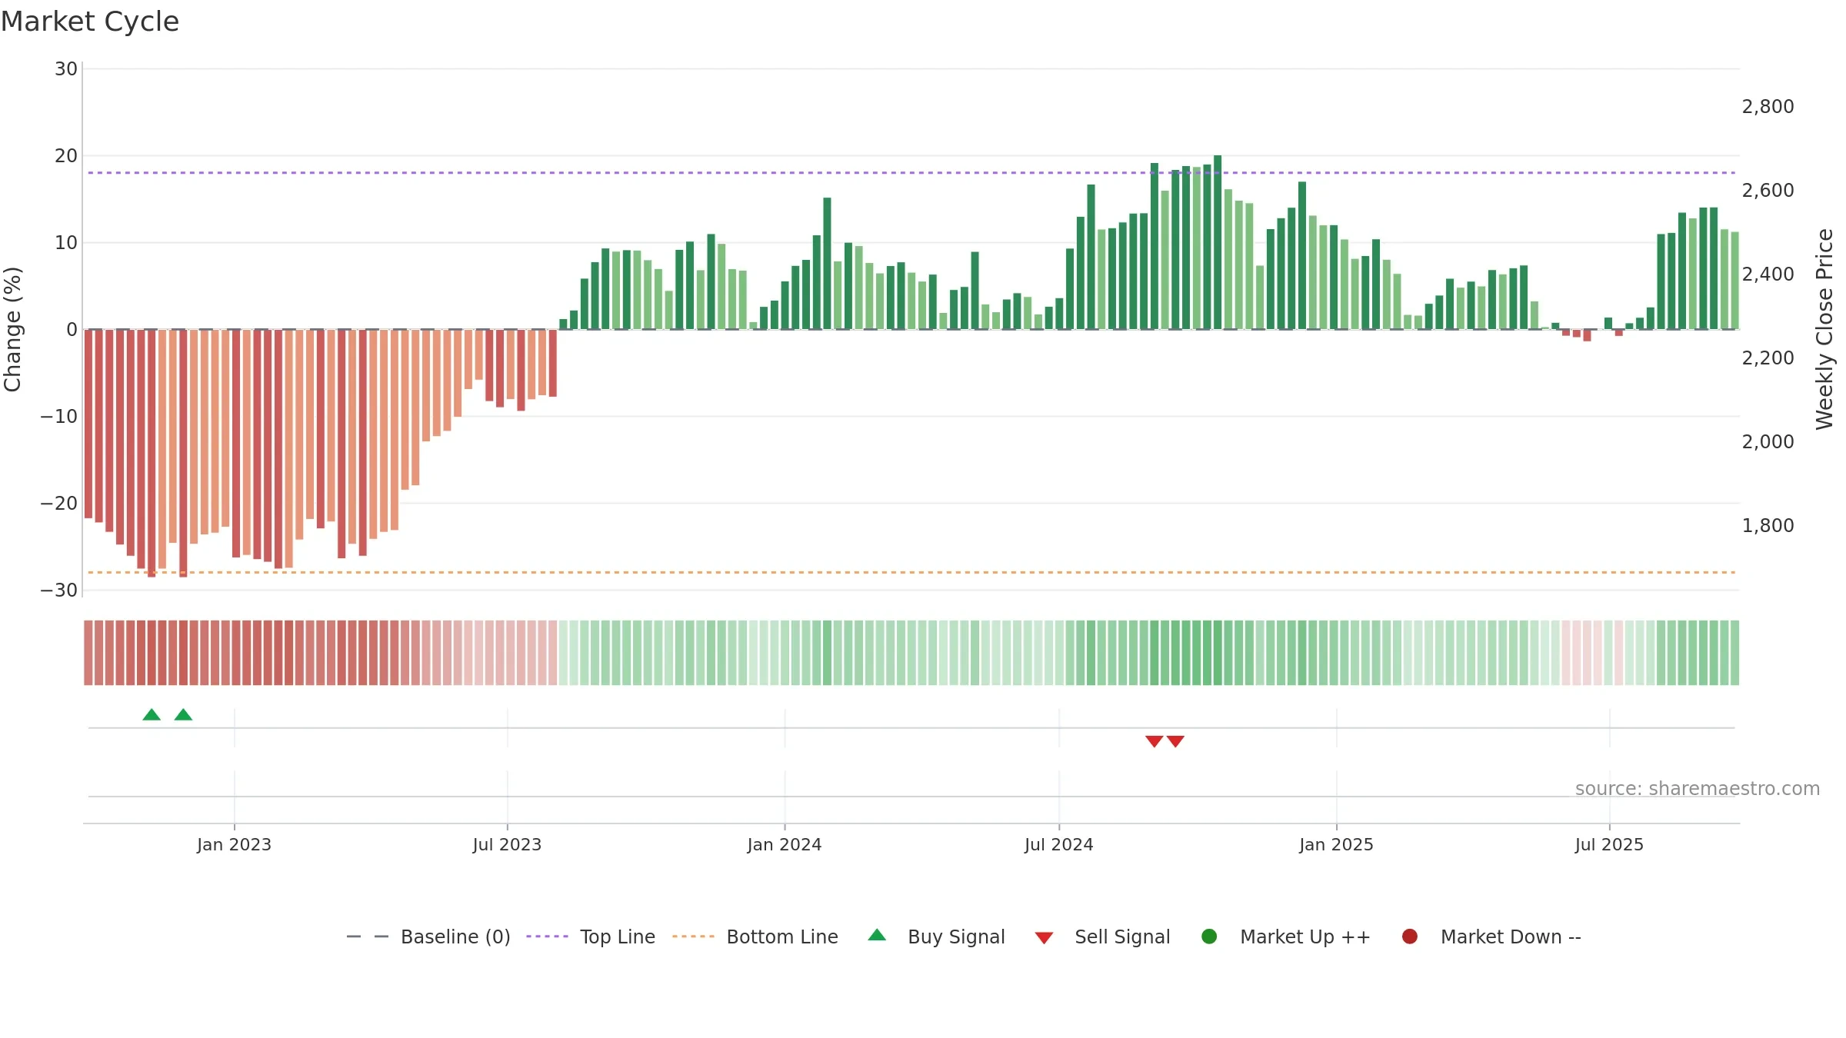Click the Jul 2023 axis label
The height and width of the screenshot is (1038, 1846).
click(507, 845)
